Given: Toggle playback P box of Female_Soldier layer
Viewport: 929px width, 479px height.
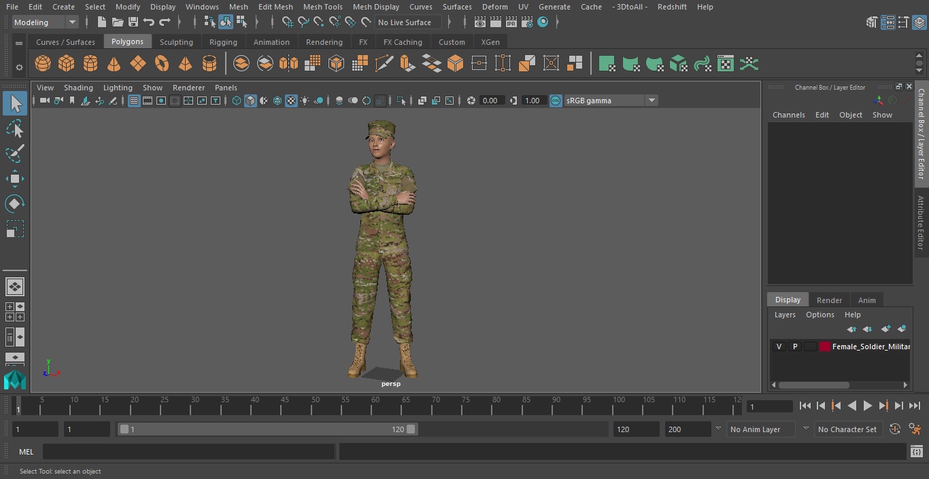Looking at the screenshot, I should (x=794, y=347).
